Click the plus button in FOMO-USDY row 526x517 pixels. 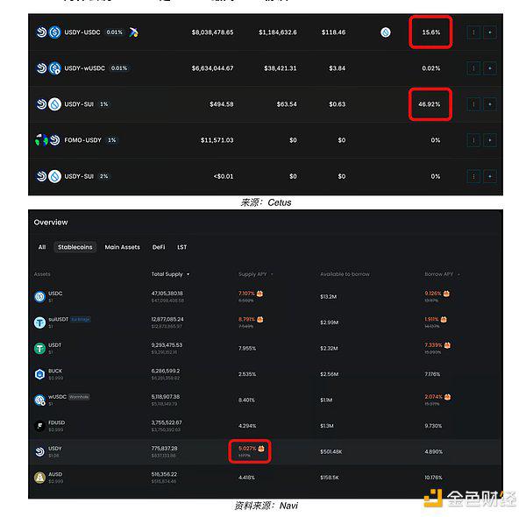[490, 140]
